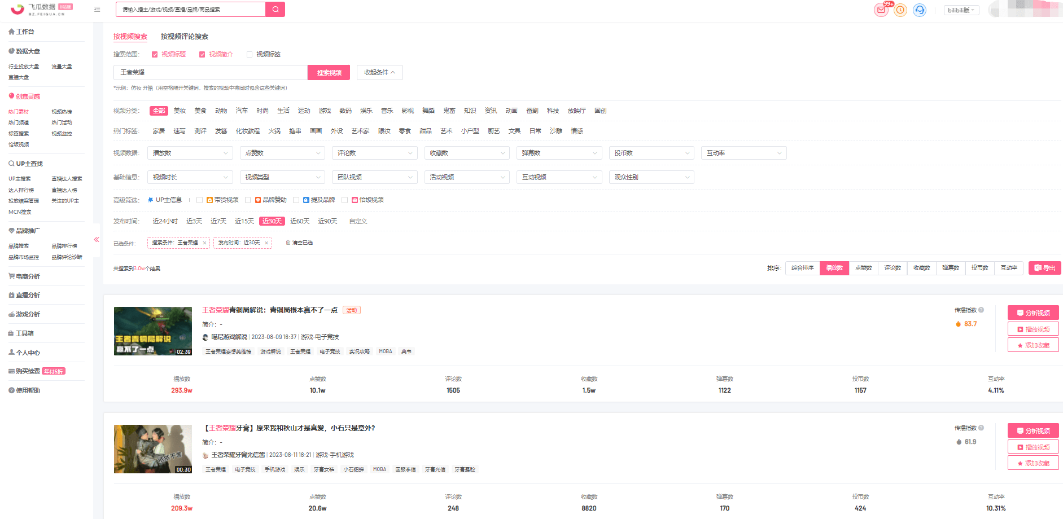1063x519 pixels.
Task: Open thumbnail of 牙膏 video
Action: point(153,449)
